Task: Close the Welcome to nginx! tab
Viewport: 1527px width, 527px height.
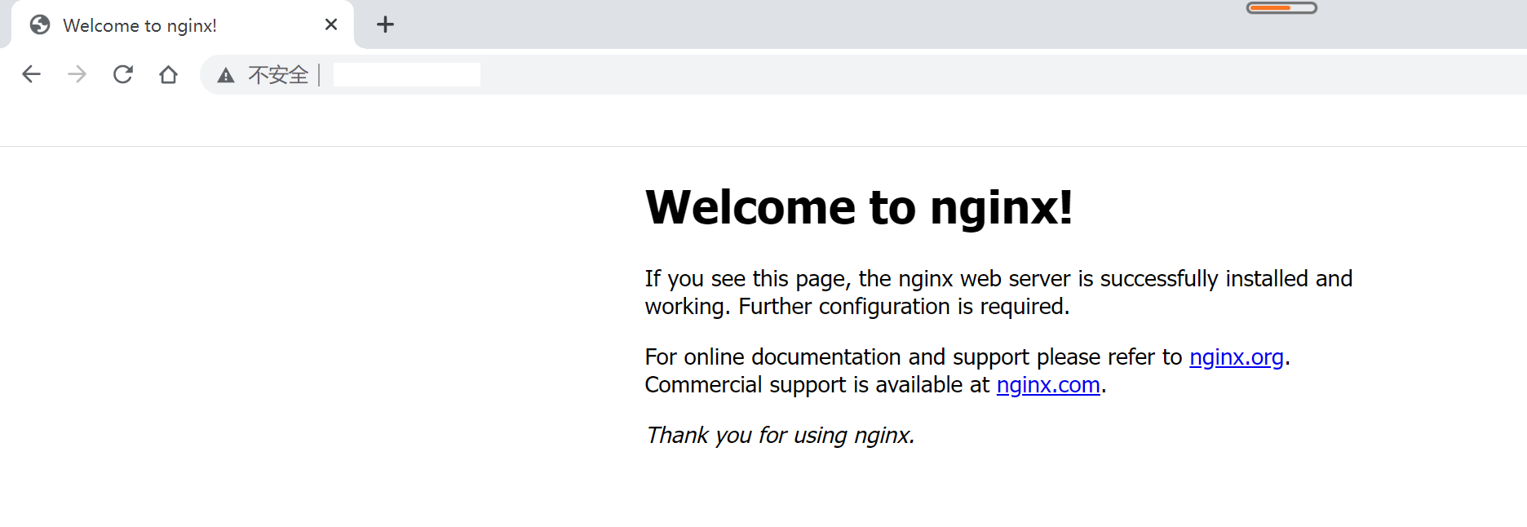Action: (x=330, y=24)
